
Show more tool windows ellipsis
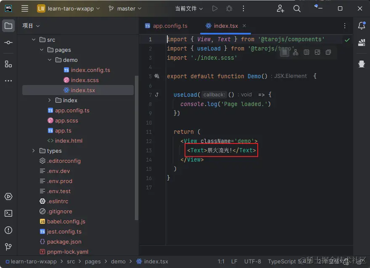click(8, 81)
